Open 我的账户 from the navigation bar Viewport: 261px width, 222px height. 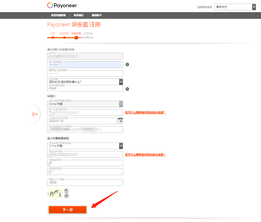97,15
